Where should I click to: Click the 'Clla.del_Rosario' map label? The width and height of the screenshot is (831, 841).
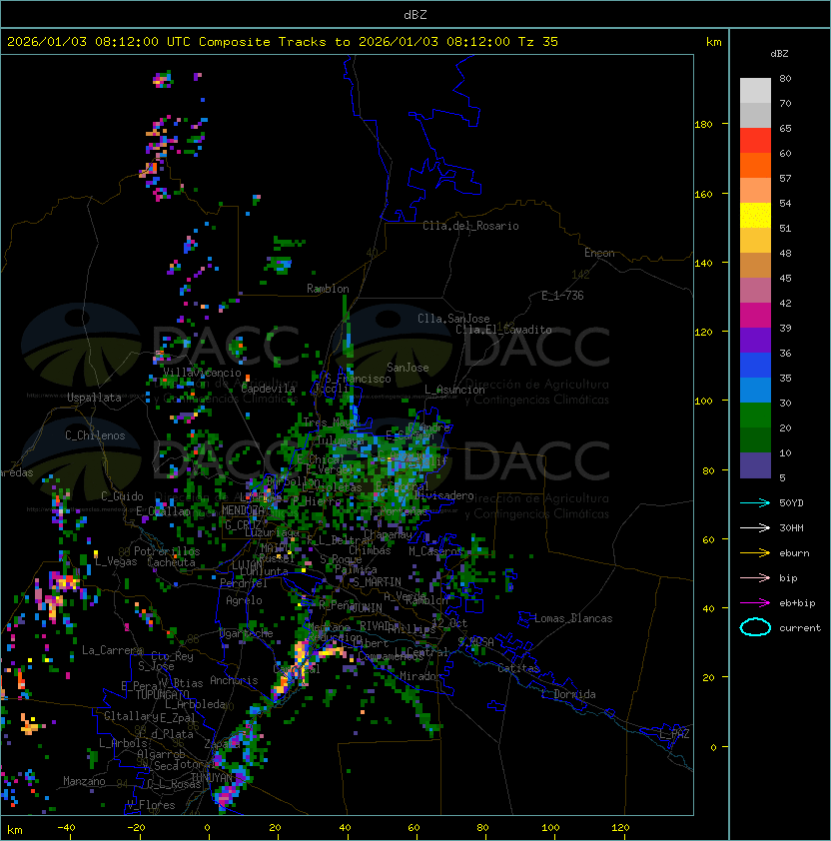click(470, 226)
